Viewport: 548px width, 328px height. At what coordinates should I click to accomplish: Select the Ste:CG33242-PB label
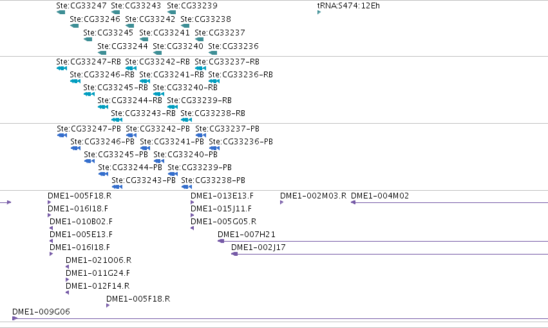click(x=158, y=129)
